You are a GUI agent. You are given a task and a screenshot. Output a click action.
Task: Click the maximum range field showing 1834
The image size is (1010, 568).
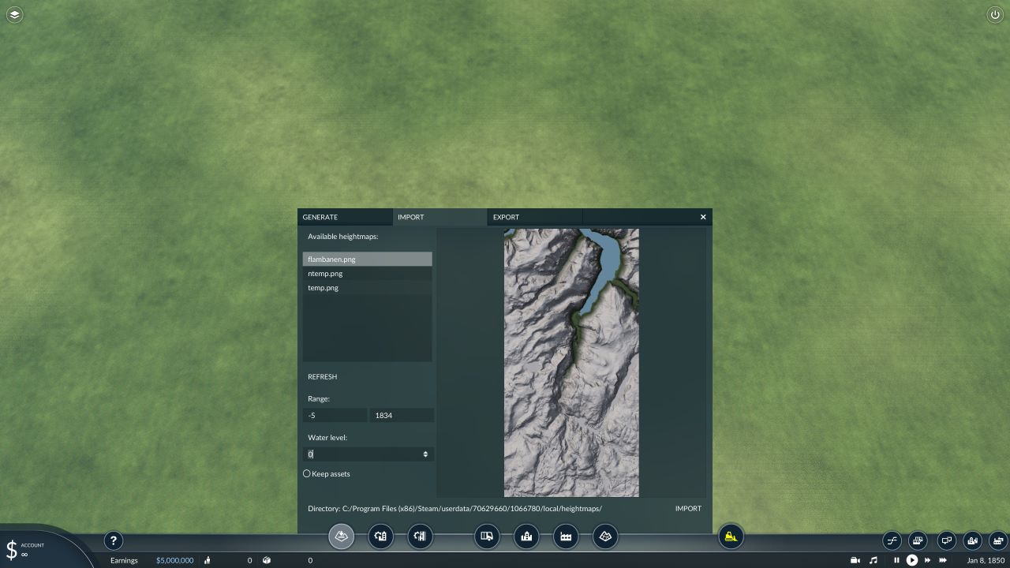click(x=402, y=415)
